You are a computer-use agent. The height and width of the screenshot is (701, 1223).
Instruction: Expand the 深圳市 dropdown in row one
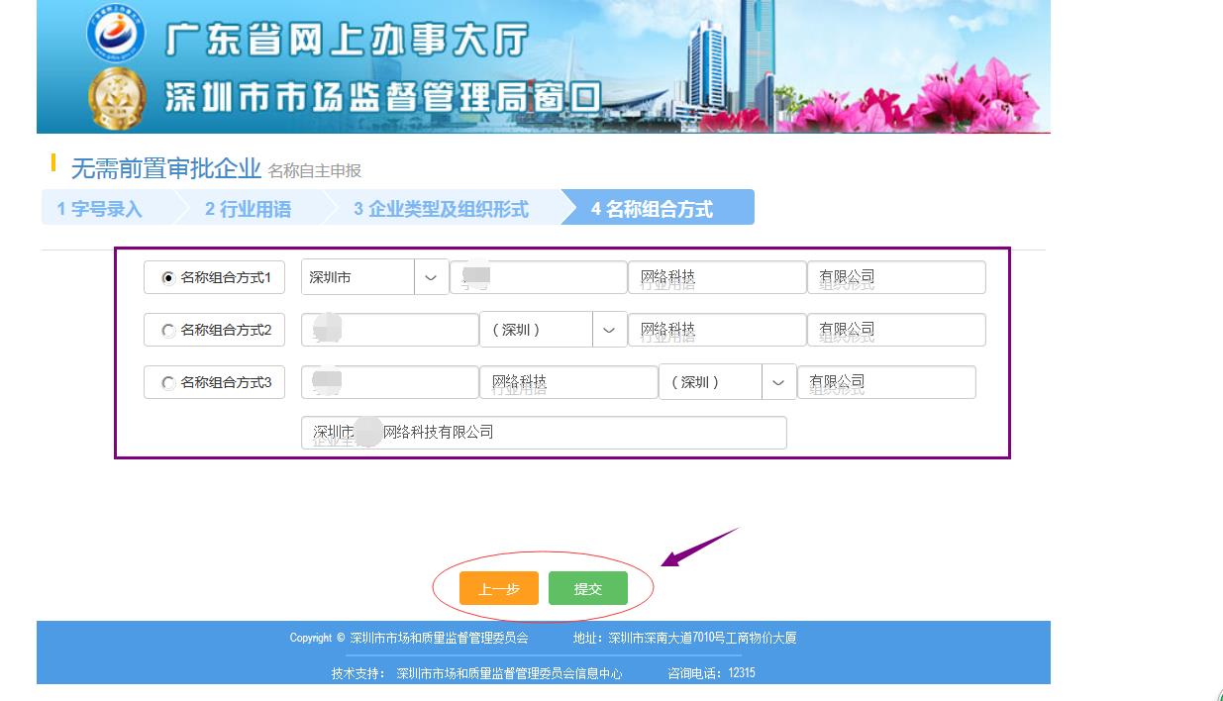click(430, 278)
